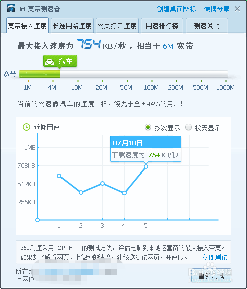Click the 200M scale label
Screen dimensions: 247x289
click(x=176, y=87)
